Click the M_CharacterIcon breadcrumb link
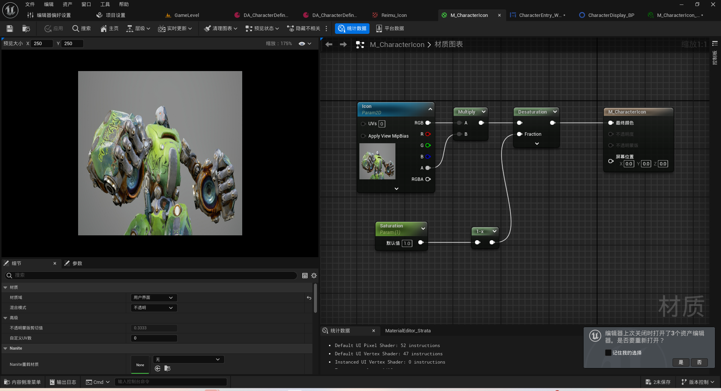 (x=397, y=45)
